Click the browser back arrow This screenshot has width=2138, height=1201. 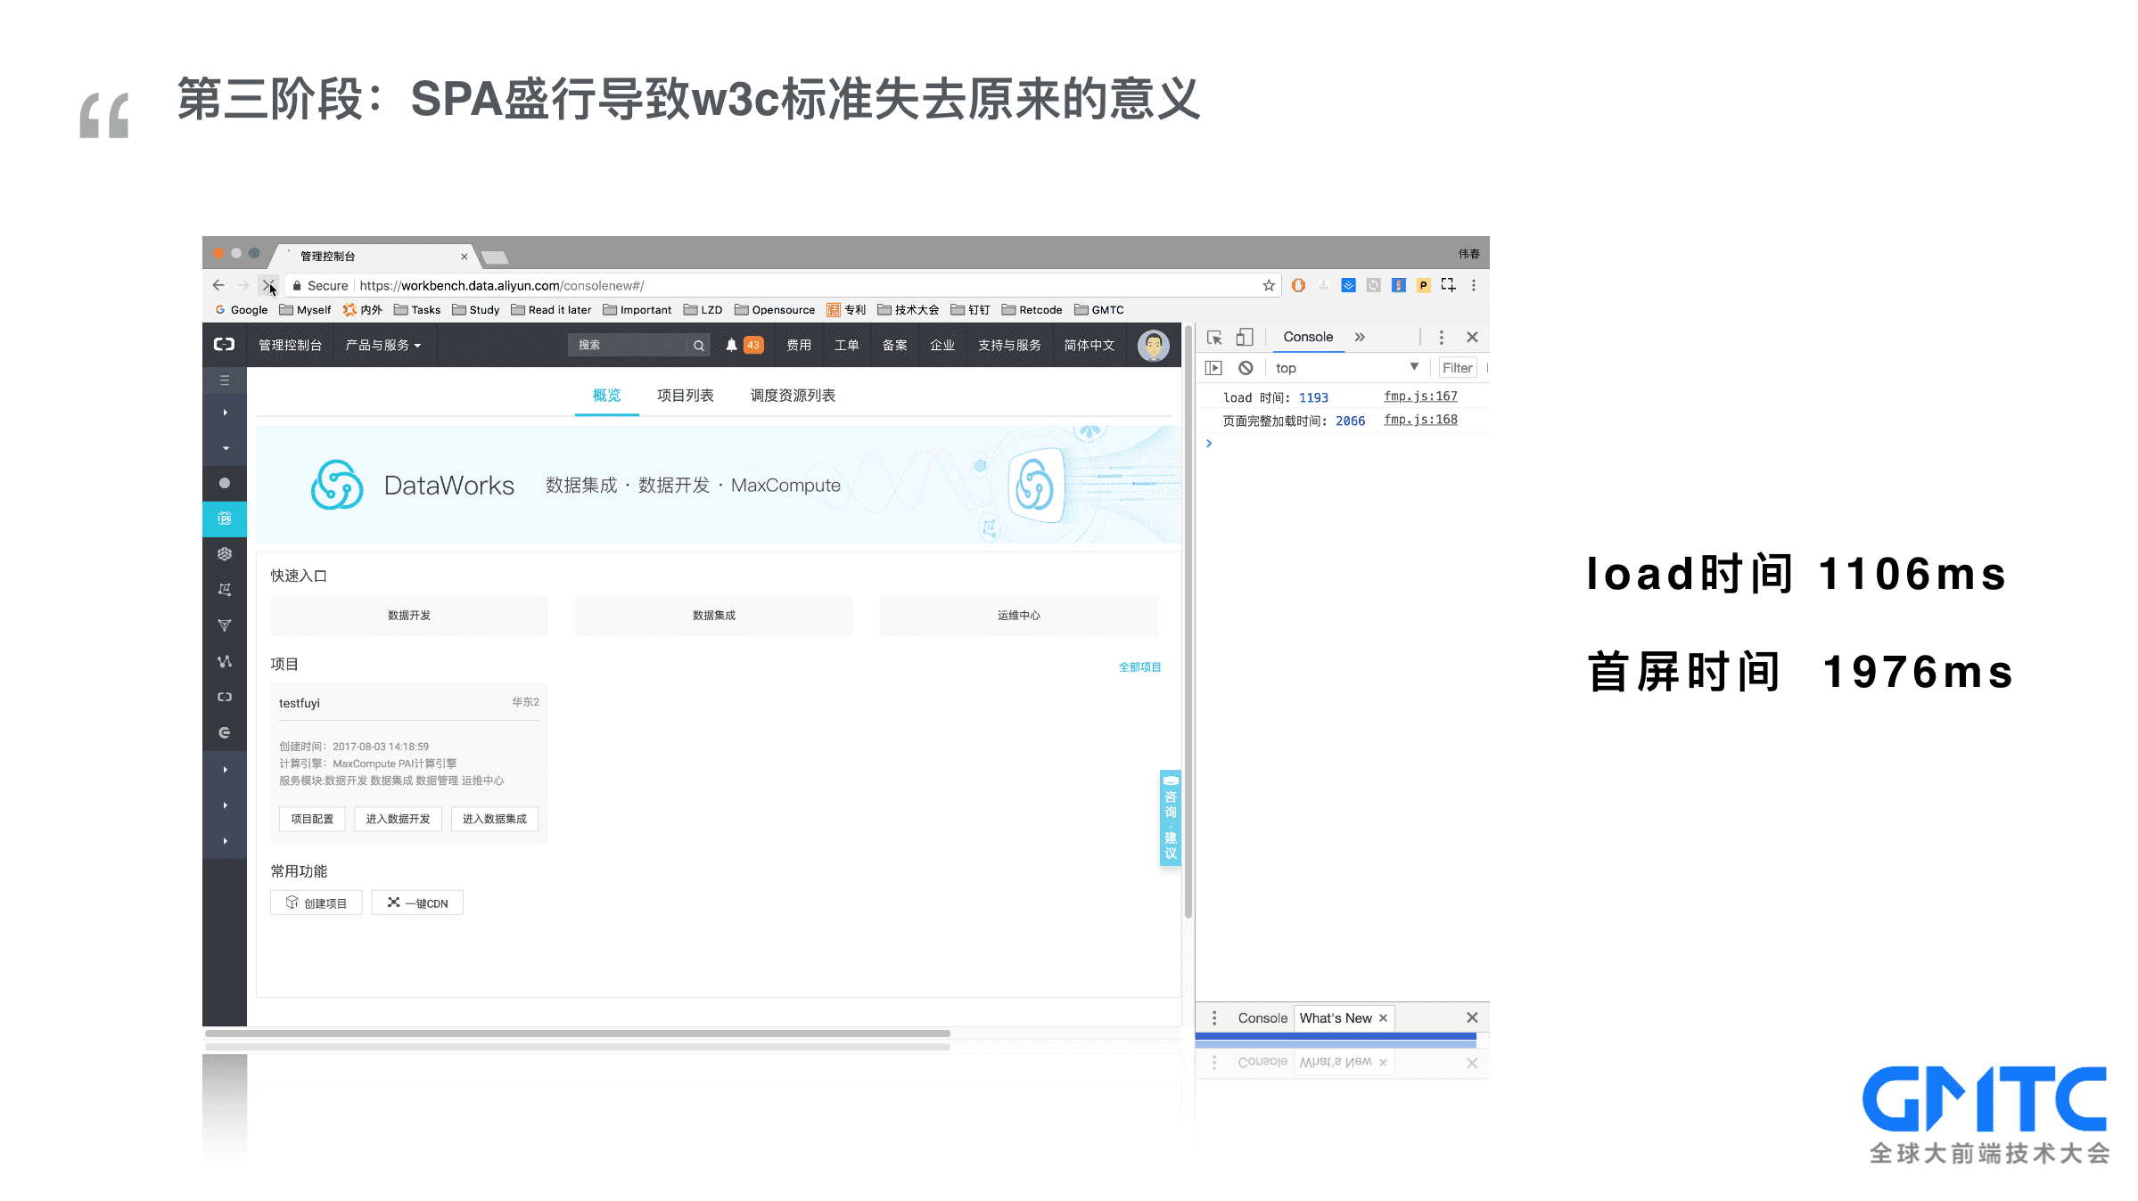pos(218,285)
